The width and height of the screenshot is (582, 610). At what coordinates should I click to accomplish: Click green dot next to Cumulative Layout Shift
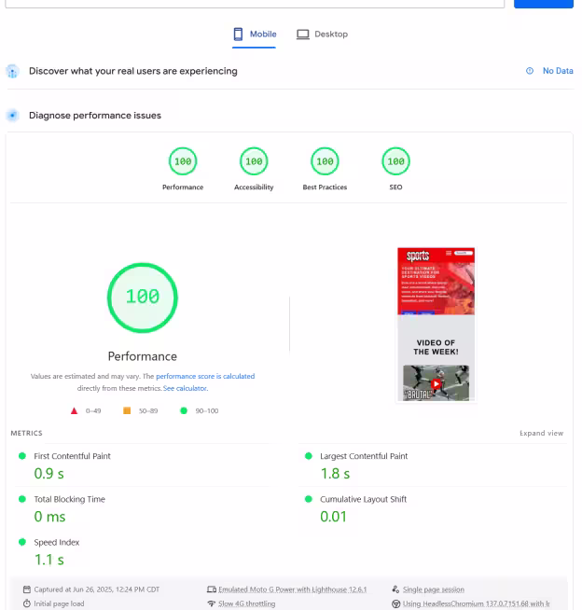pos(309,499)
